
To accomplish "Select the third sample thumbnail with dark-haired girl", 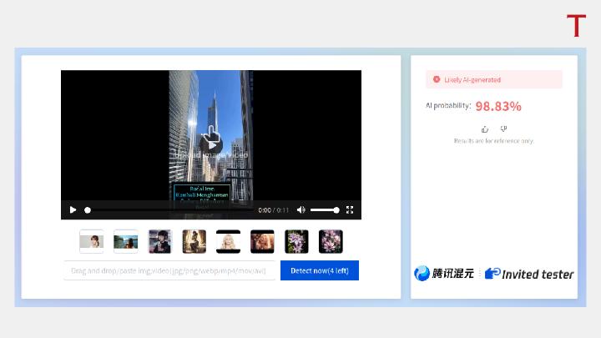I will 160,241.
